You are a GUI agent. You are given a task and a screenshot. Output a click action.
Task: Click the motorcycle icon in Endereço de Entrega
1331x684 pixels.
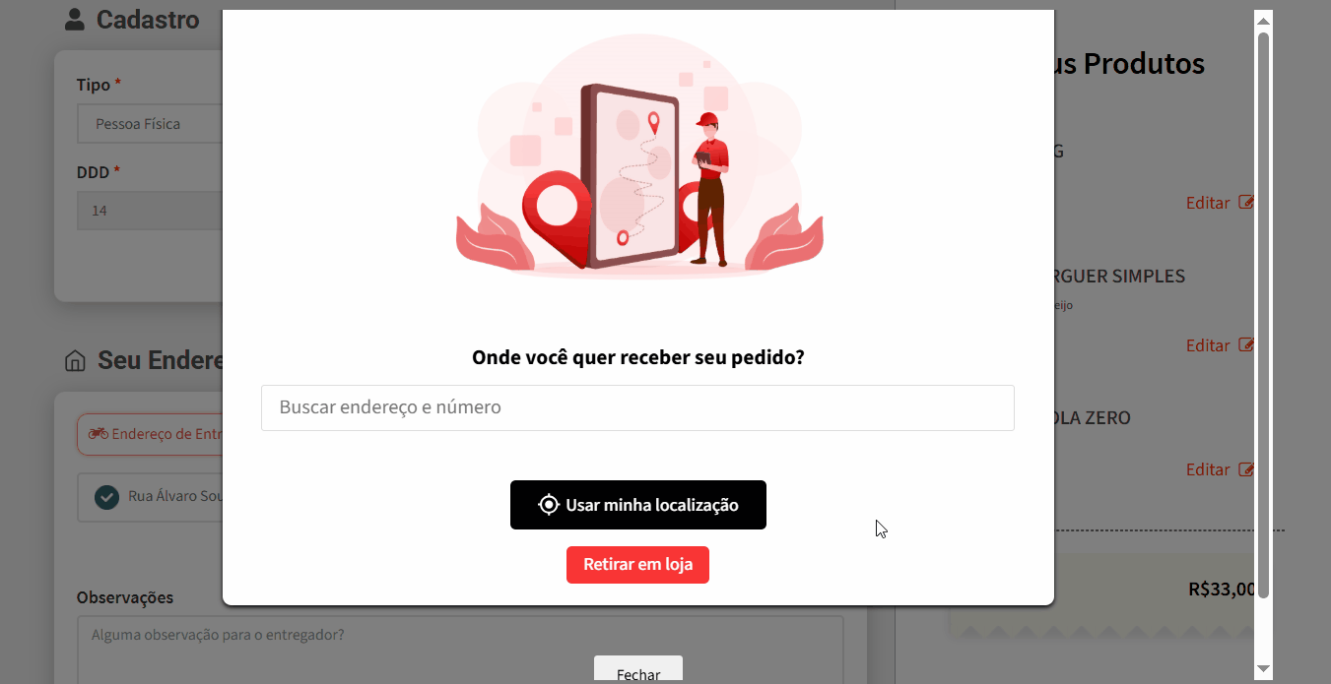tap(98, 434)
